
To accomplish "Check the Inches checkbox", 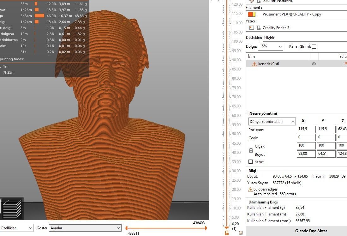I will [250, 162].
